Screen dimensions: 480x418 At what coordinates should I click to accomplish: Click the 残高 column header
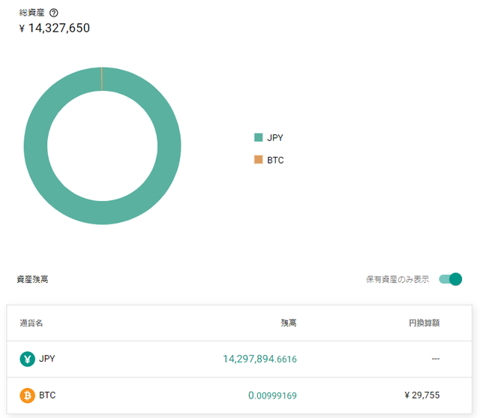[289, 323]
